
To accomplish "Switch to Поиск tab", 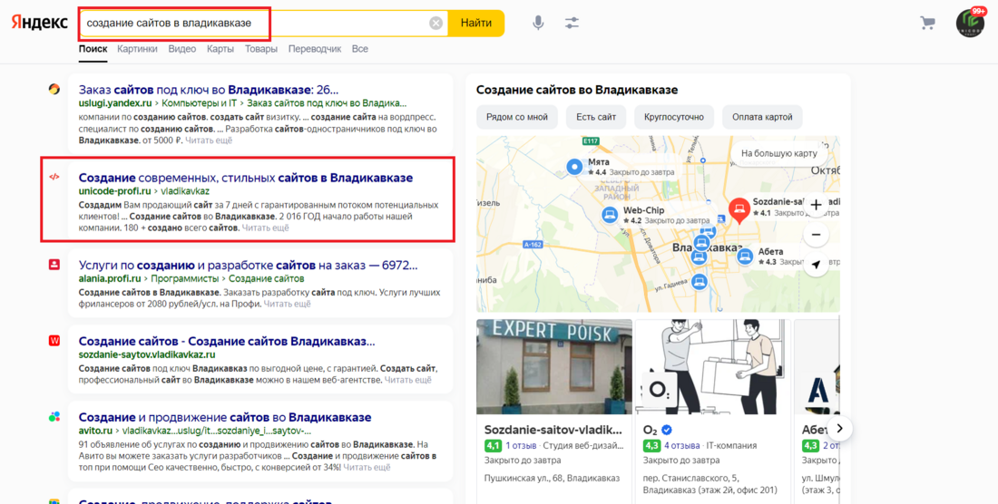I will [93, 49].
